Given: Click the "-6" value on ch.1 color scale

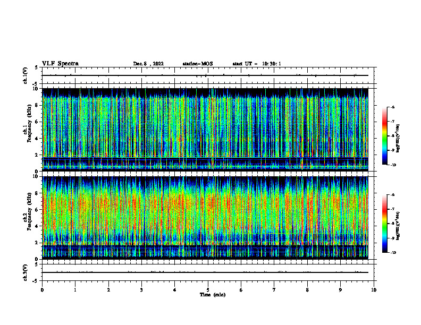Looking at the screenshot, I should coord(392,107).
